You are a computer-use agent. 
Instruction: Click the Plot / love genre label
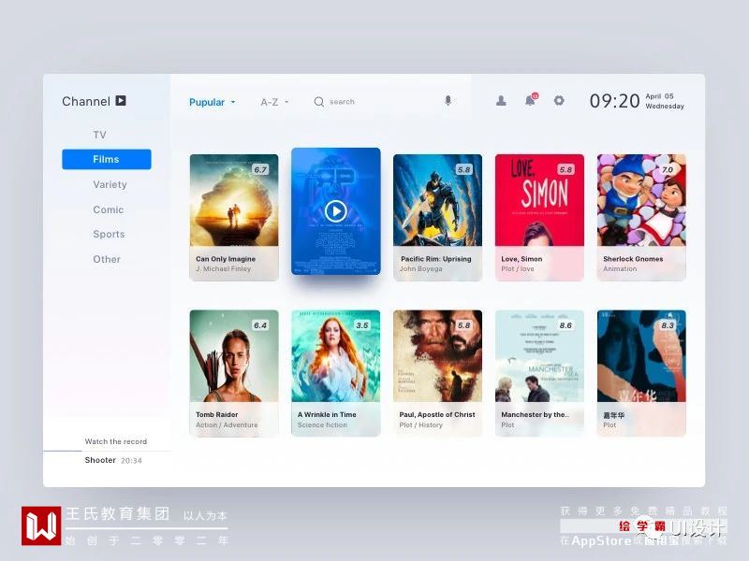tap(518, 269)
